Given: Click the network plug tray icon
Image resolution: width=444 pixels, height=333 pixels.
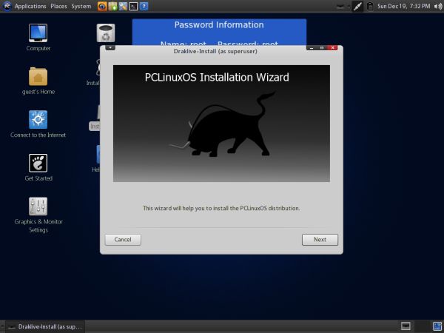Looking at the screenshot, I should point(357,6).
